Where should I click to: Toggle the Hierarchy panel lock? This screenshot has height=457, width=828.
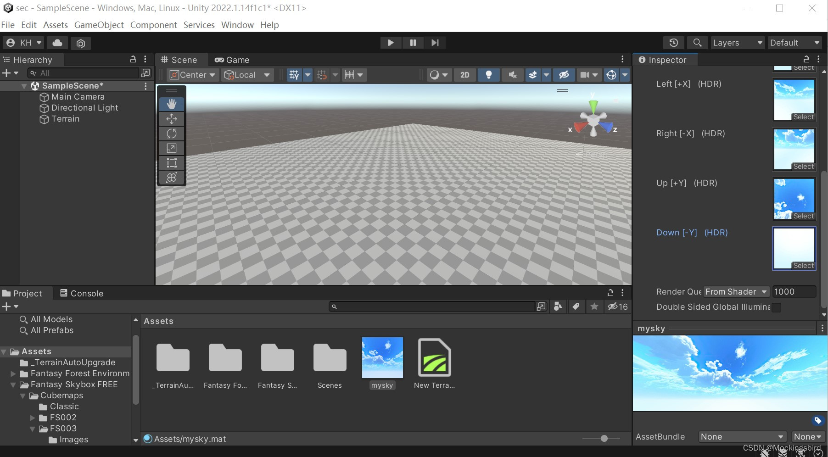[133, 59]
